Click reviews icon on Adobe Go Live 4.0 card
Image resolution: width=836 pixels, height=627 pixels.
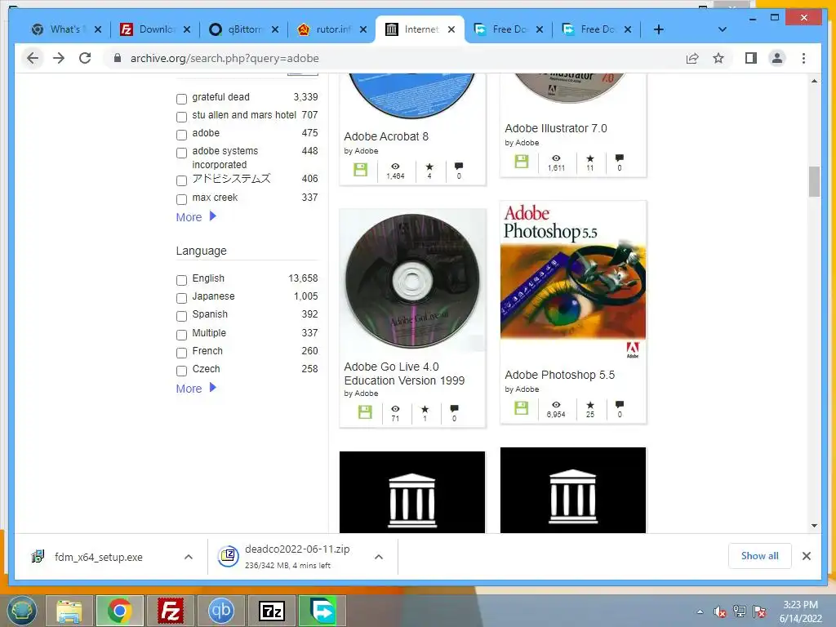[x=454, y=409]
